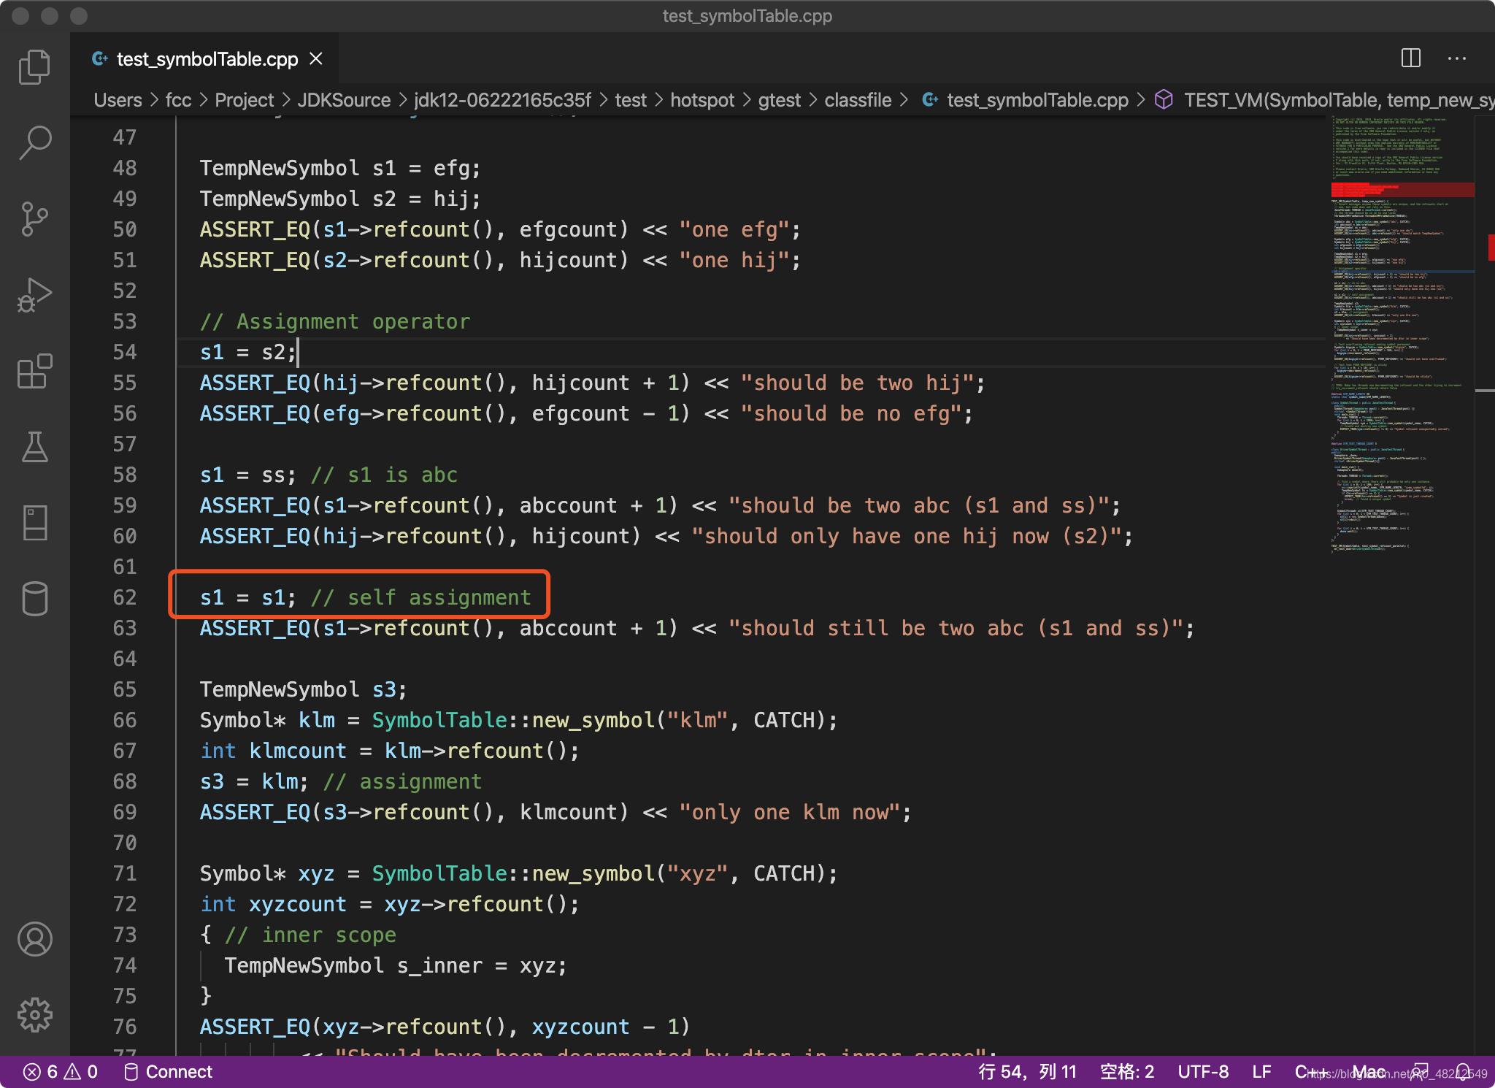The image size is (1495, 1088).
Task: Click the minimap code overview
Action: 1400,336
